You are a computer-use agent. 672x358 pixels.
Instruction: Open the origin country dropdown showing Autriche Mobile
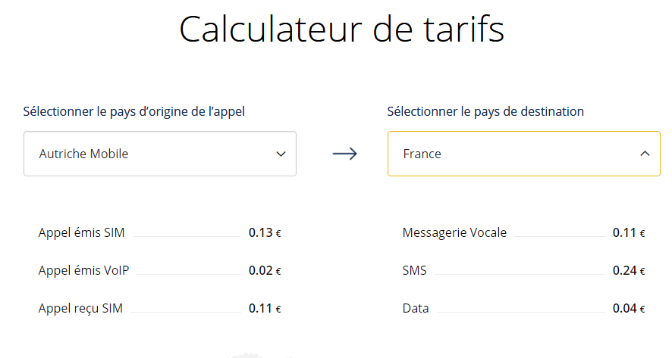click(159, 154)
